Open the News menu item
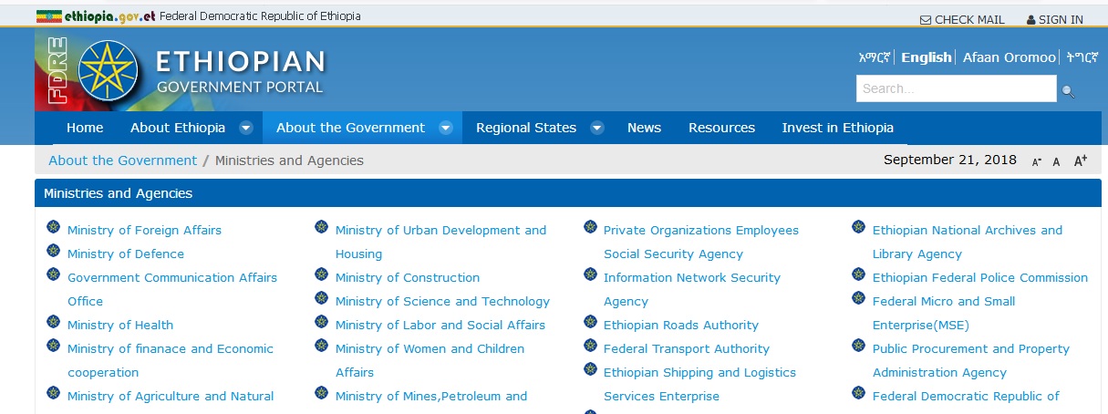1108x414 pixels. pyautogui.click(x=644, y=128)
